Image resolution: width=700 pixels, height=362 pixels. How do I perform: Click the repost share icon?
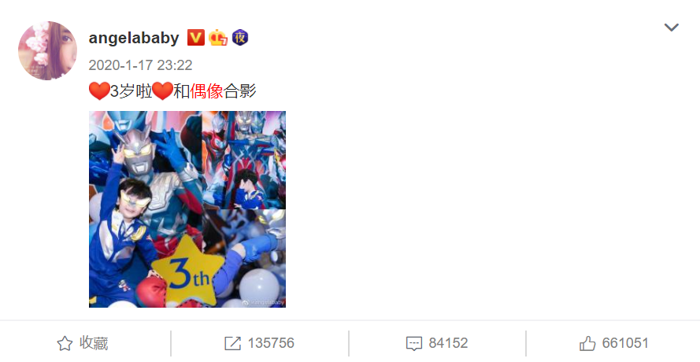pos(232,343)
